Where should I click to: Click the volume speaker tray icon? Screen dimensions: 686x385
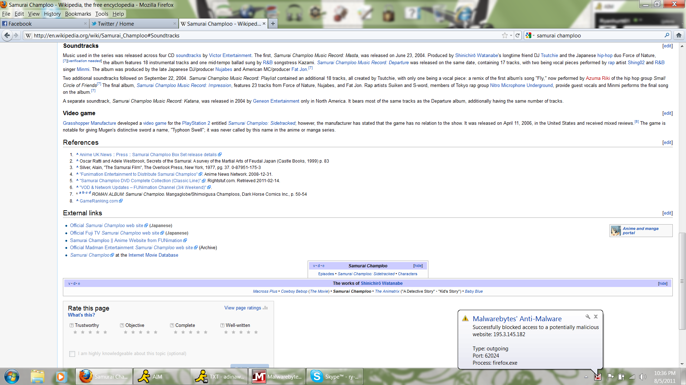coord(643,377)
